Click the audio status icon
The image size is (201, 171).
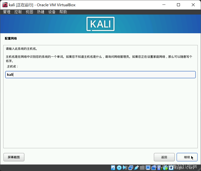(125, 168)
